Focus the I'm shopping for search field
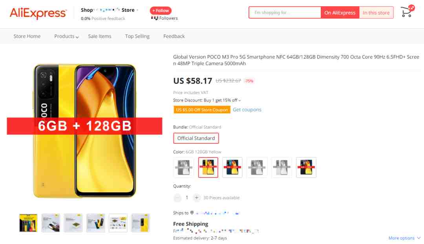 [x=285, y=13]
